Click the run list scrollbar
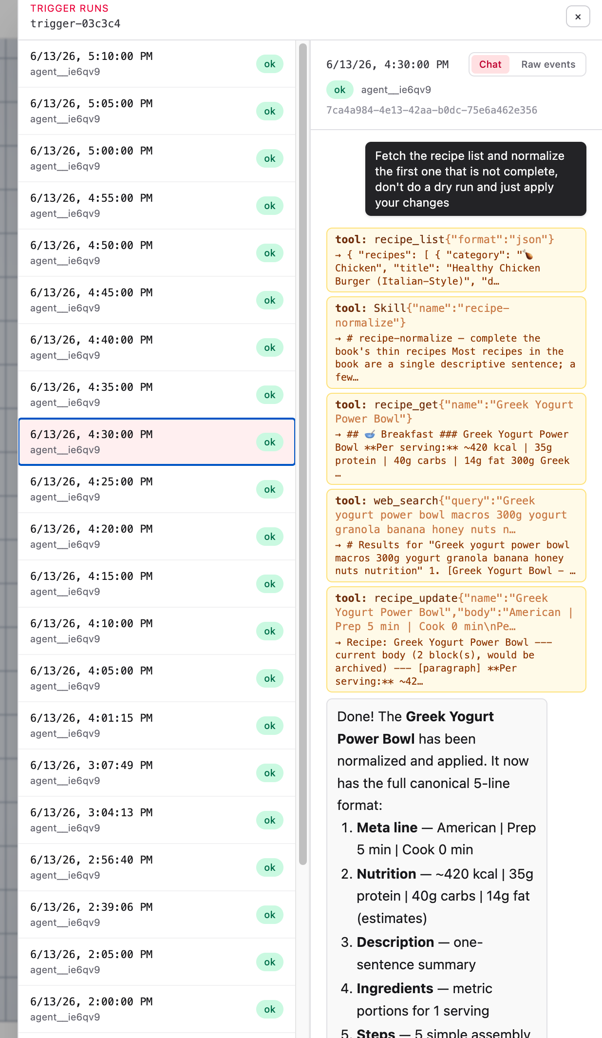Viewport: 602px width, 1038px height. (302, 454)
